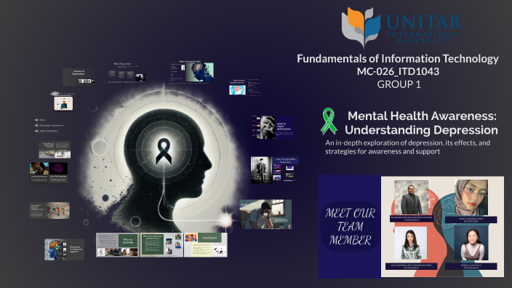Image resolution: width=512 pixels, height=288 pixels.
Task: Click the team member photo wearing hijab
Action: click(x=471, y=198)
